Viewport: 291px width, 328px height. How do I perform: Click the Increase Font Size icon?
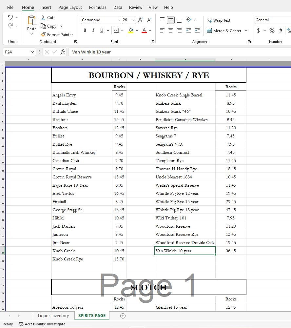[140, 20]
